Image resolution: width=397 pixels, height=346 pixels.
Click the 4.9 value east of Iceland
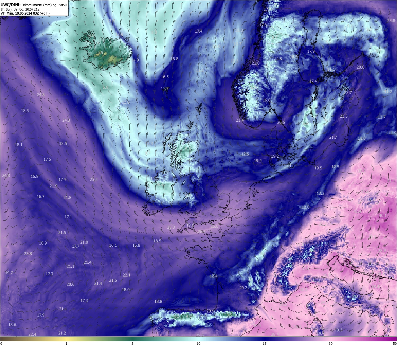pos(136,60)
